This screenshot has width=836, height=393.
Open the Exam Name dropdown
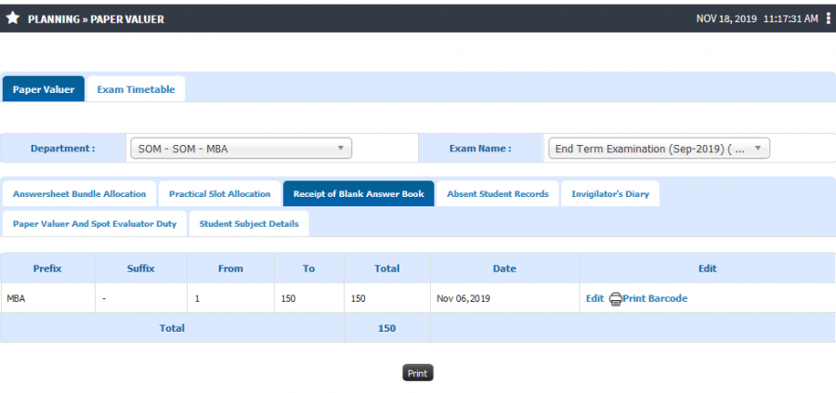coord(659,149)
